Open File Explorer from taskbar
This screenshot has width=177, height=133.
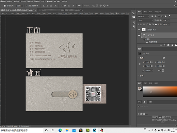[x=67, y=130]
